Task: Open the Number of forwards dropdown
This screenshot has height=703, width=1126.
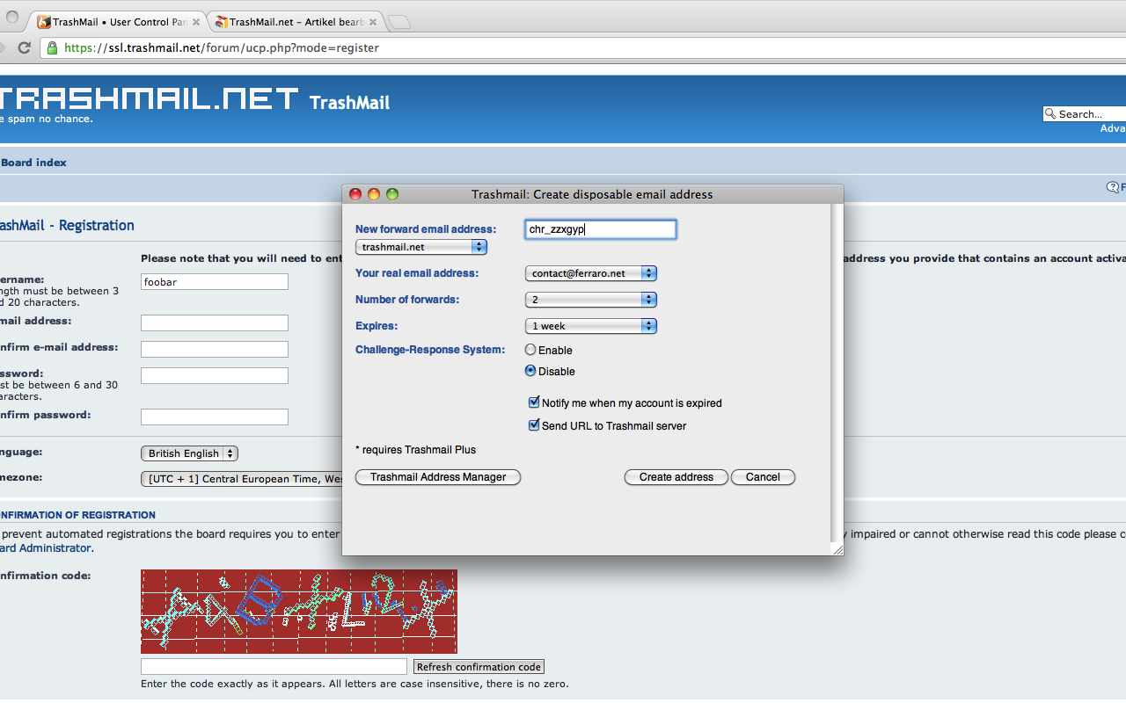Action: (591, 300)
